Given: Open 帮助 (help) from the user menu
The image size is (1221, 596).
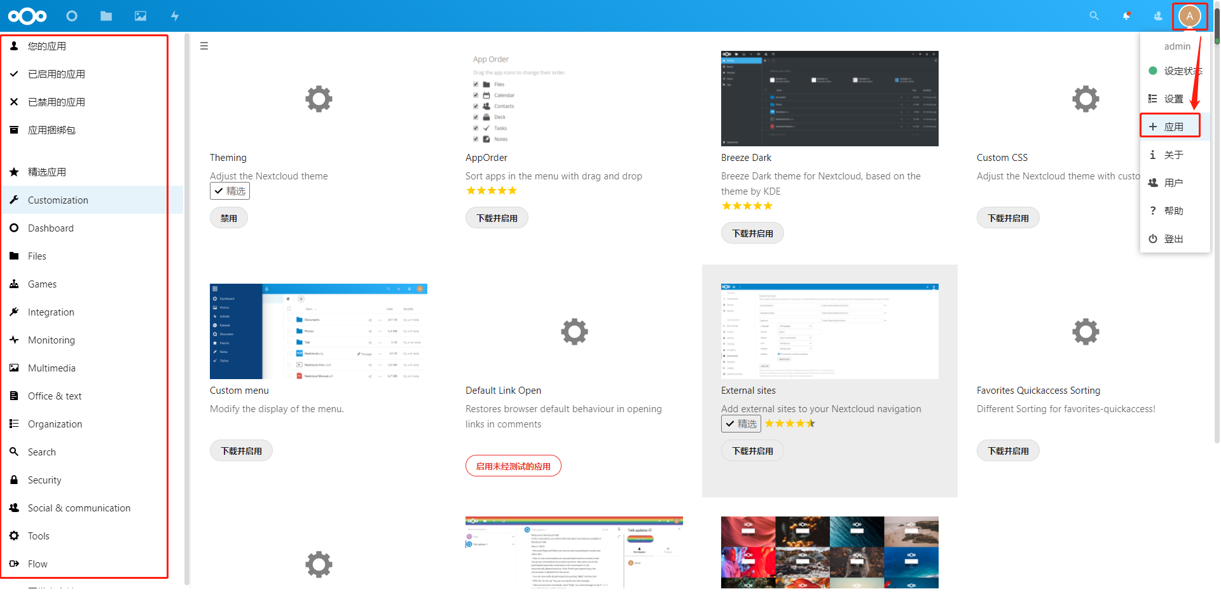Looking at the screenshot, I should [x=1175, y=211].
